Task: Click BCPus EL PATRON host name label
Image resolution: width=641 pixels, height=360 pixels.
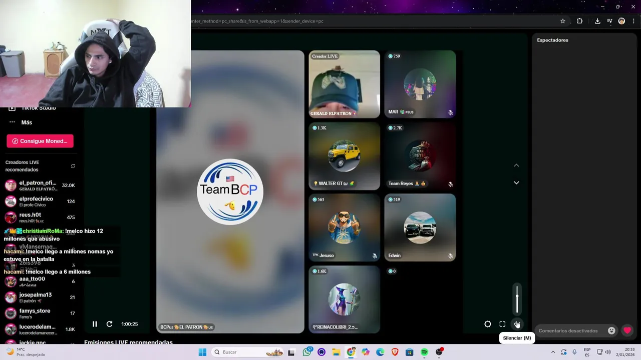Action: [186, 327]
